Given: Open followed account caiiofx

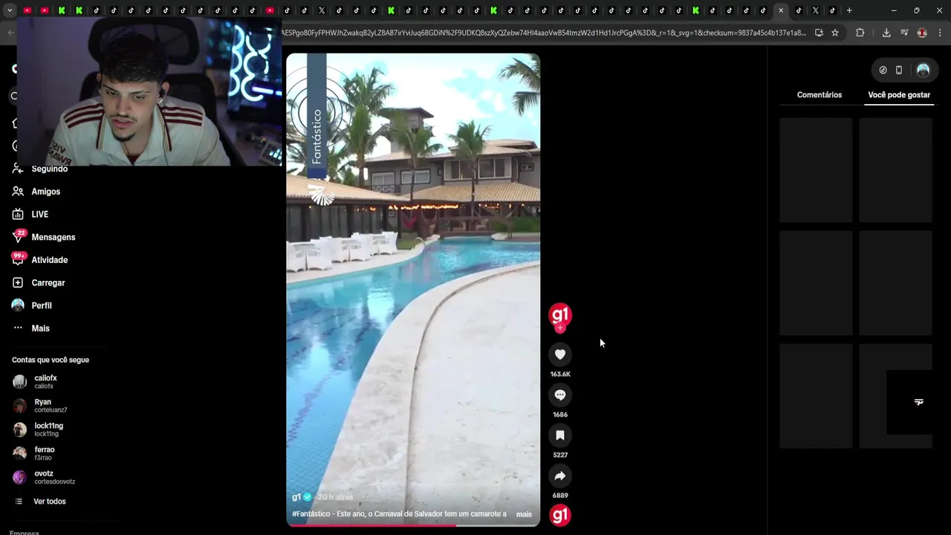Looking at the screenshot, I should pyautogui.click(x=45, y=382).
